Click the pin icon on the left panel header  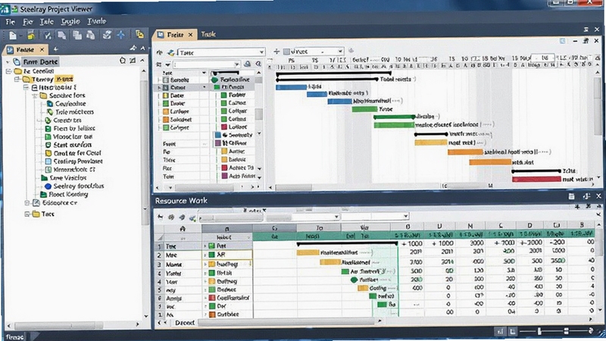133,48
